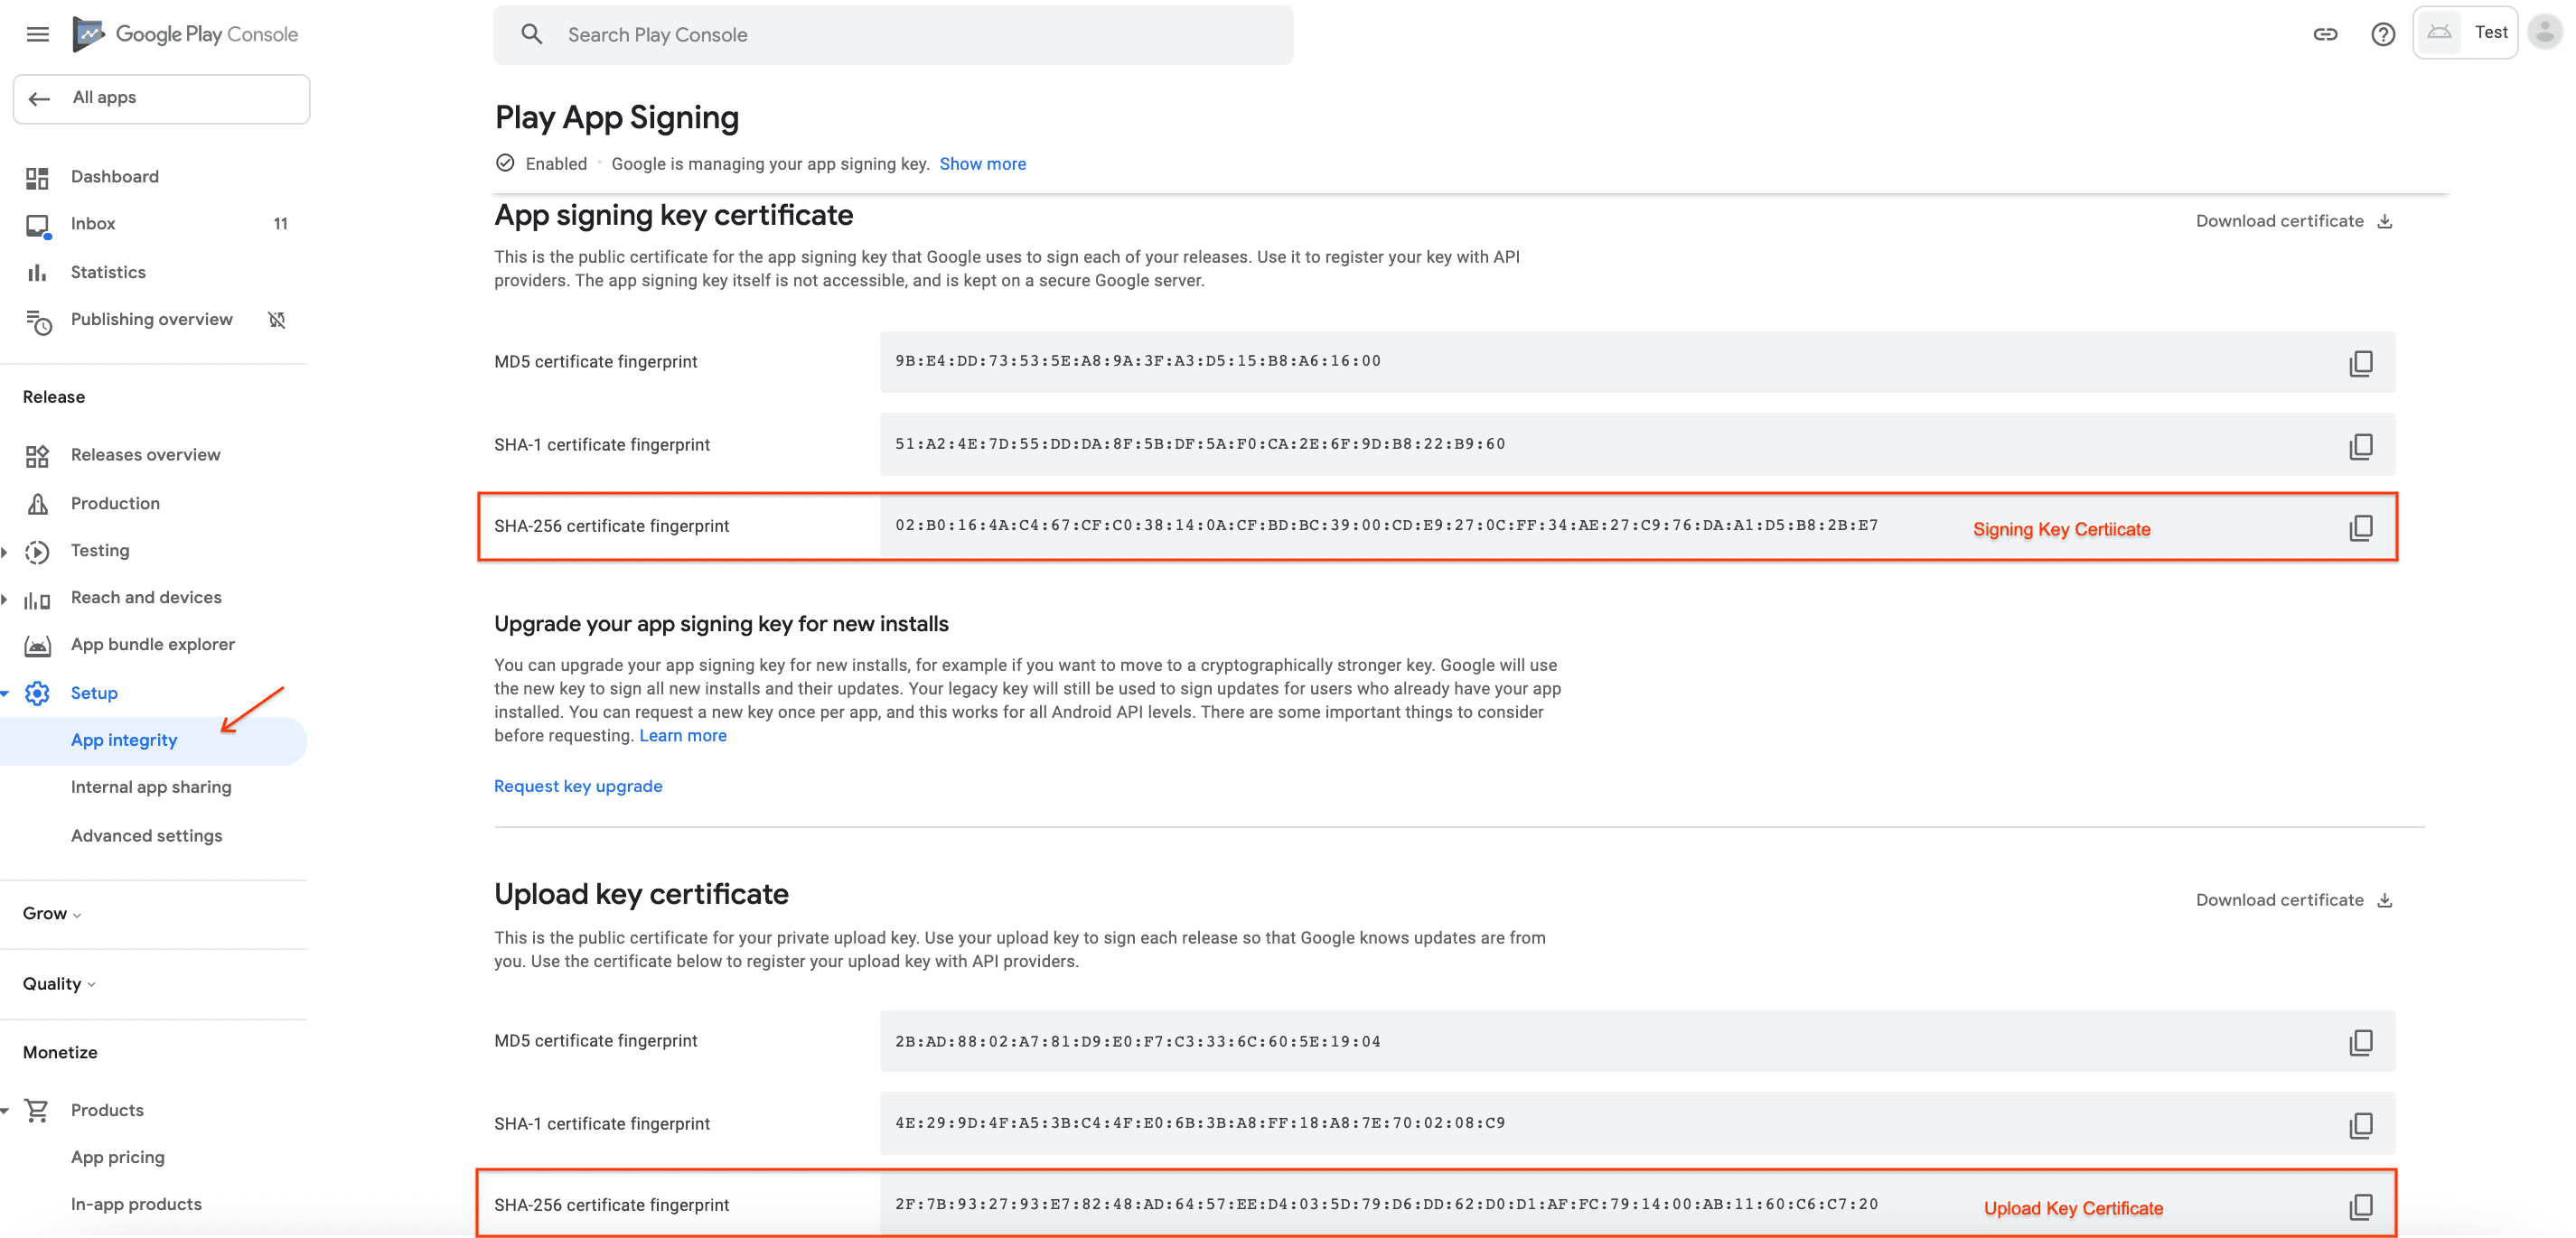Screen dimensions: 2576x1238
Task: Click the Request key upgrade link
Action: pos(578,785)
